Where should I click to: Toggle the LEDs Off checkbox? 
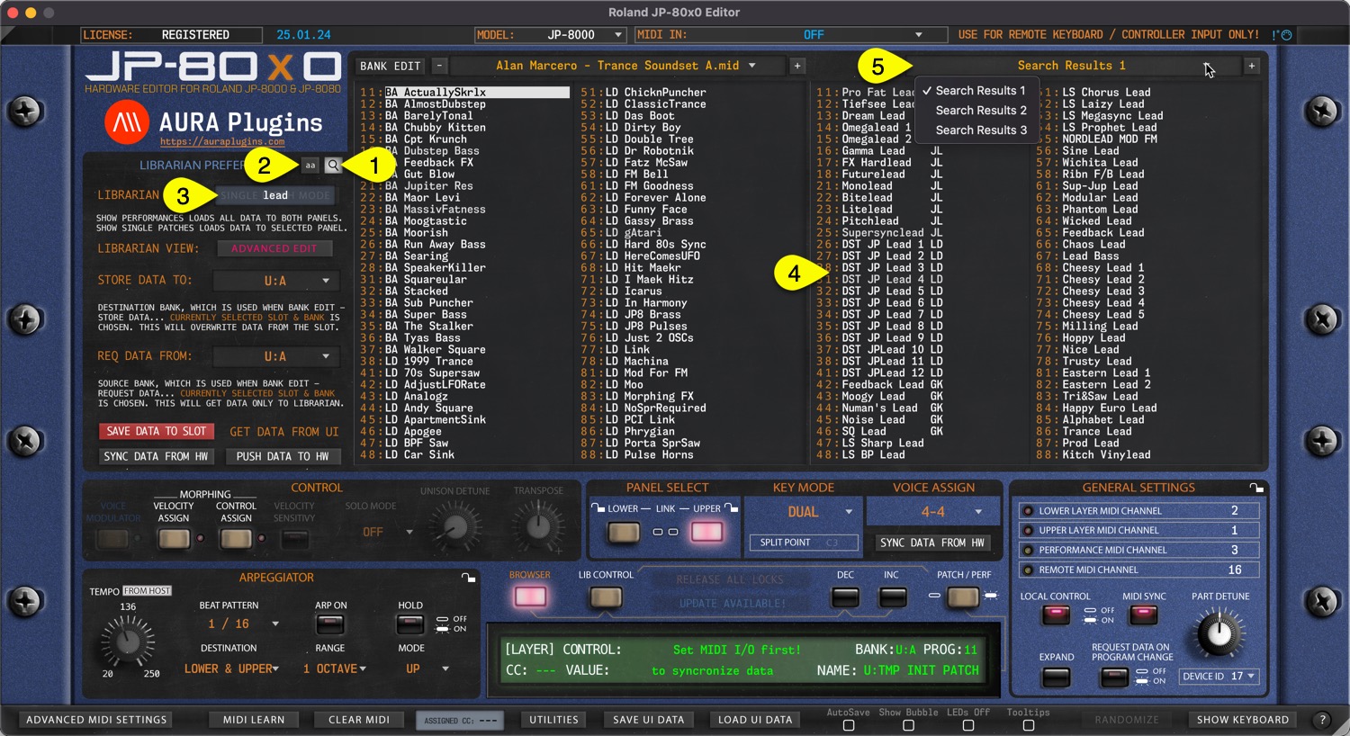coord(967,725)
